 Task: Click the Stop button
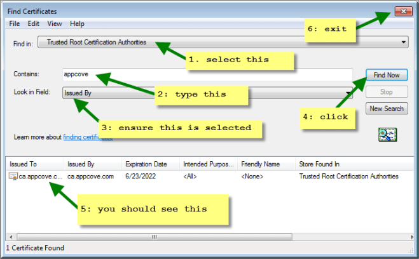tap(386, 92)
